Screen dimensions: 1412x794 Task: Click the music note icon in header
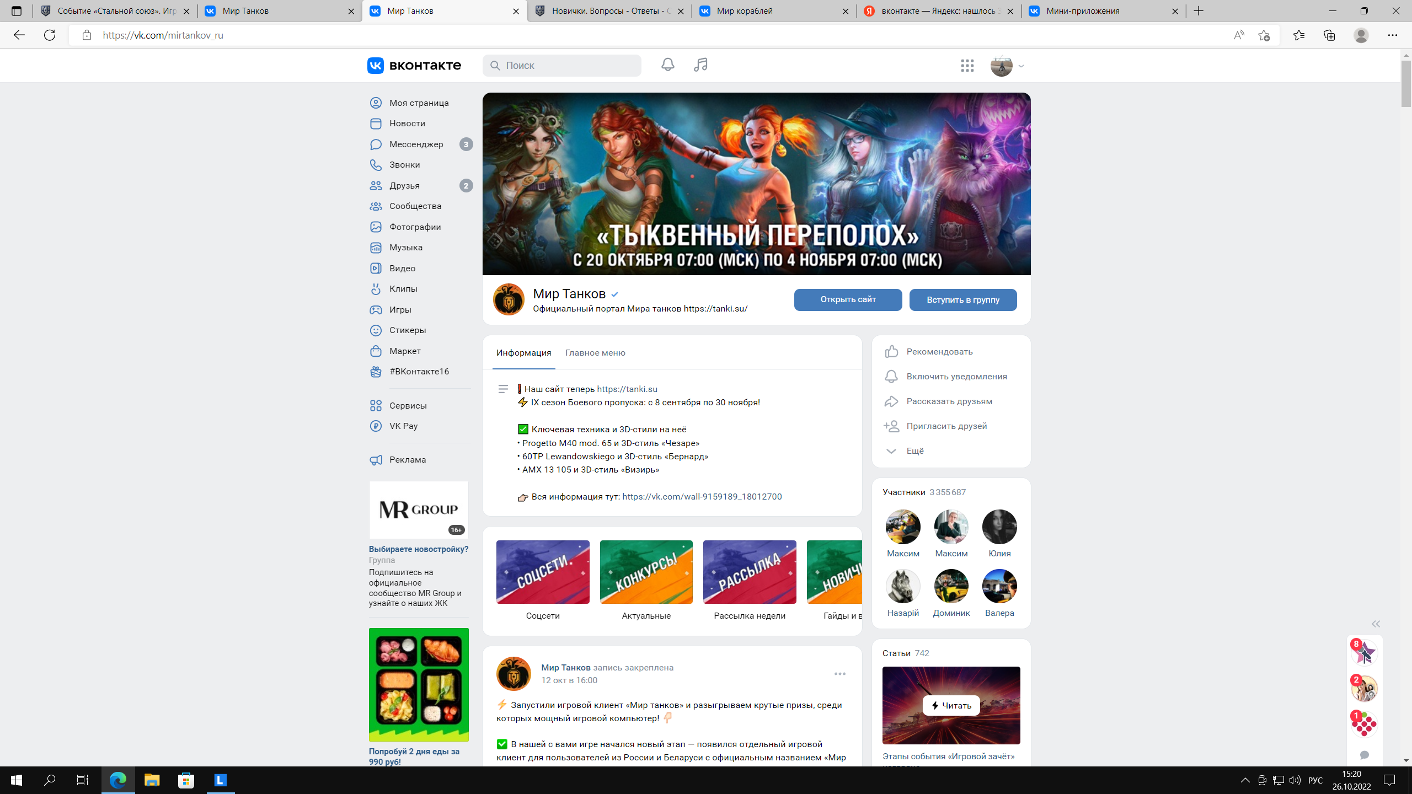[x=700, y=65]
